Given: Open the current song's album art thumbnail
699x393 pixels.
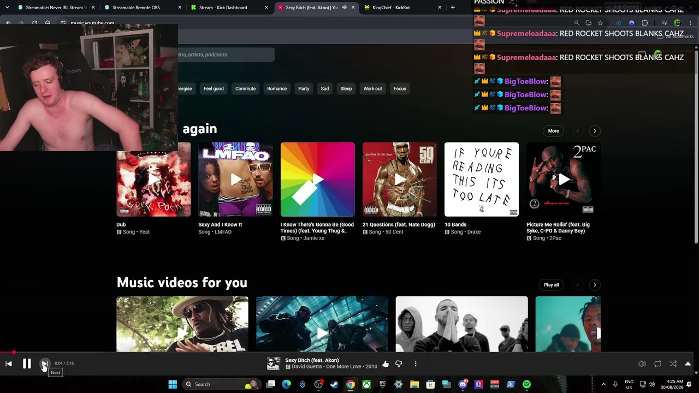Looking at the screenshot, I should 274,364.
